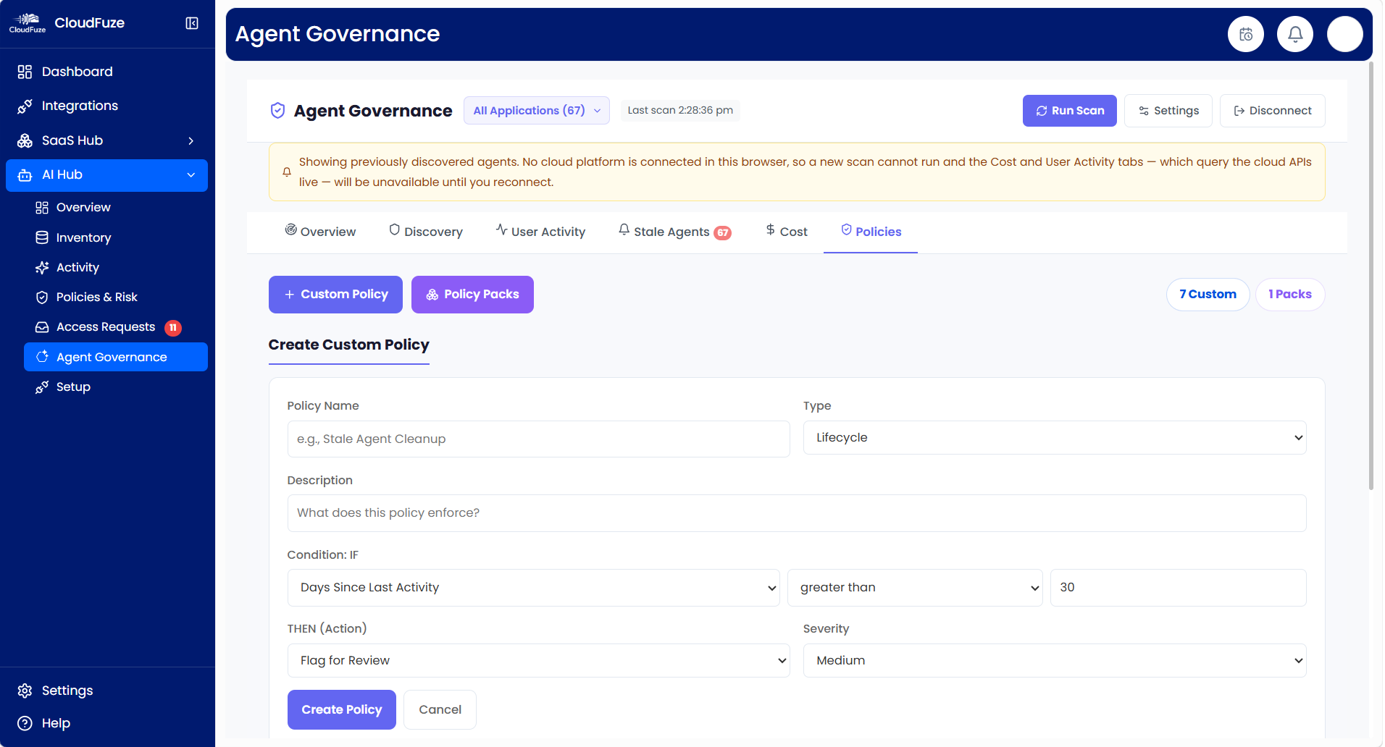Click Last scan 2:28:36 pm text

click(x=680, y=111)
